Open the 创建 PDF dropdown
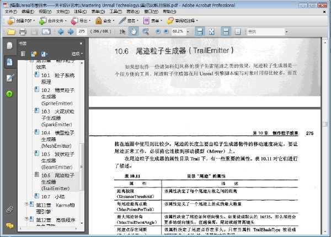Screen dimensions: 331x237 click(x=21, y=20)
